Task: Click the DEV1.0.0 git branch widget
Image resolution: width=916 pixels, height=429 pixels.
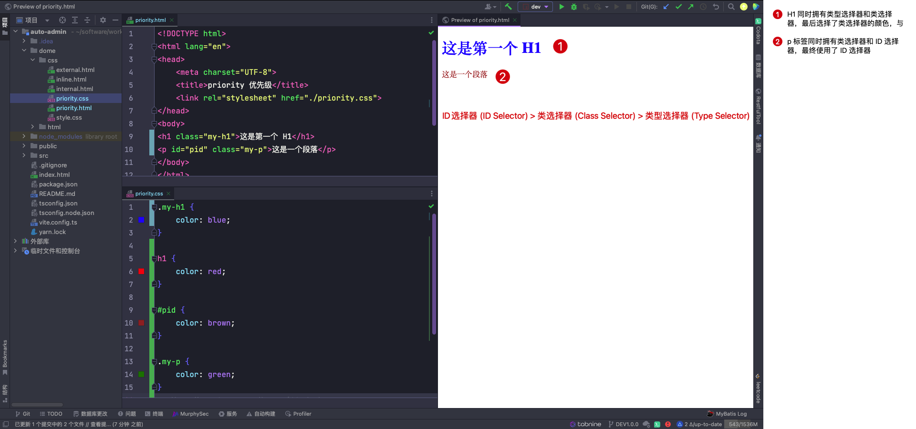Action: point(623,424)
